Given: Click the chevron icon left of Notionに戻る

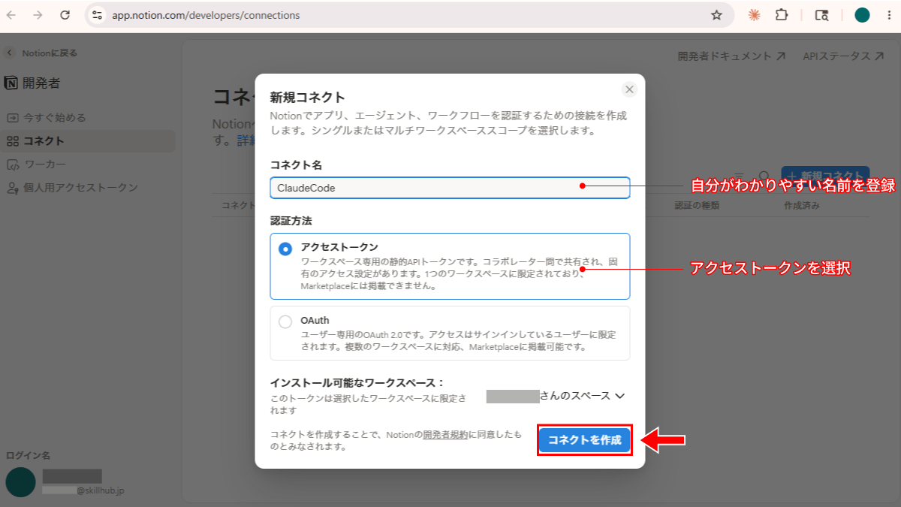Looking at the screenshot, I should [x=9, y=53].
